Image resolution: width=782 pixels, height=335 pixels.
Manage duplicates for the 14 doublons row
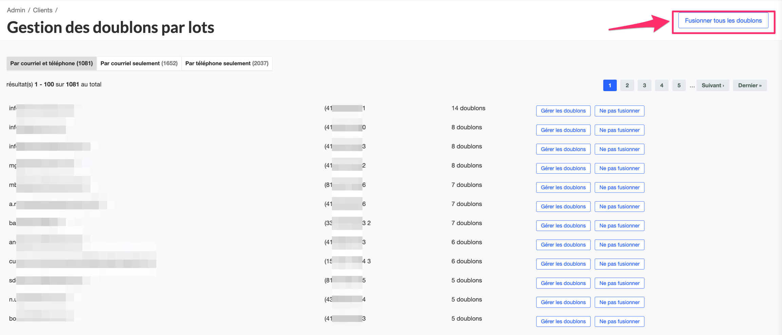coord(563,111)
